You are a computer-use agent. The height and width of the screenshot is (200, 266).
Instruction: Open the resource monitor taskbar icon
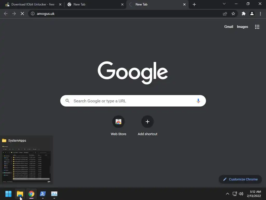click(x=54, y=194)
